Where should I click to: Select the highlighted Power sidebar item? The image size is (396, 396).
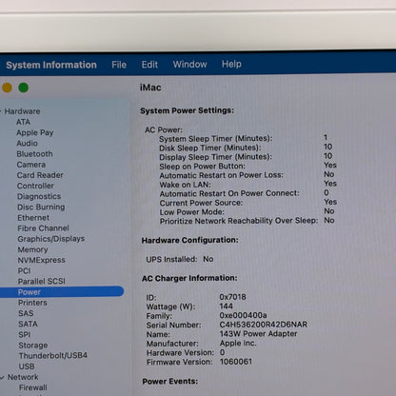click(62, 292)
